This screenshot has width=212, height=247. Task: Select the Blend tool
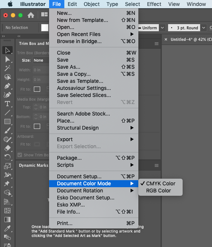point(7,237)
